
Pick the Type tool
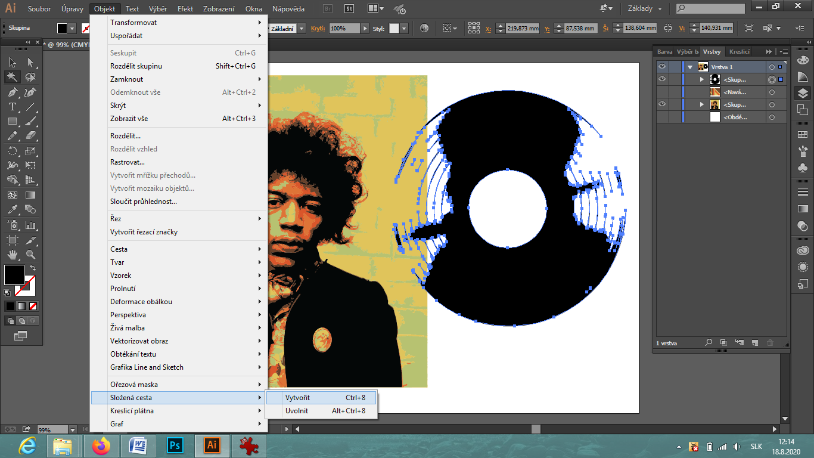click(12, 107)
